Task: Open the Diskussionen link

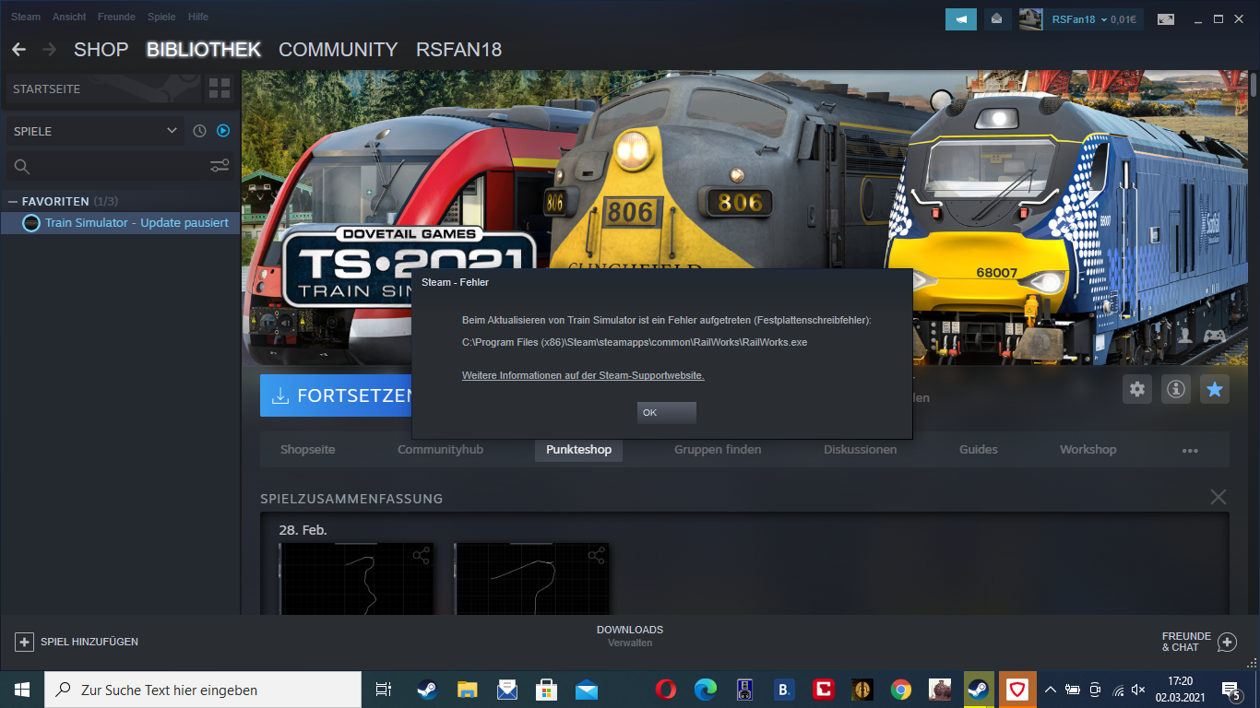Action: tap(861, 450)
